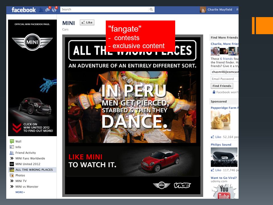Click arrow icon beside MINI Fans Worldwide
273x205 pixels.
pyautogui.click(x=12, y=158)
